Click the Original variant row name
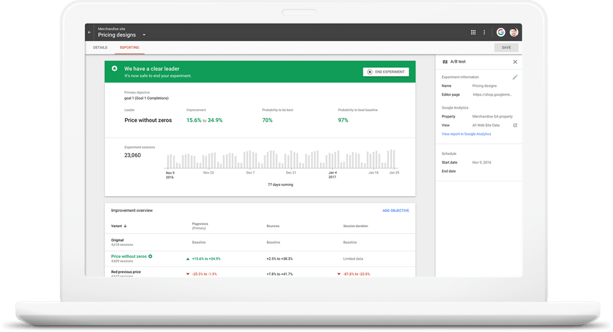This screenshot has height=332, width=613. [x=117, y=240]
